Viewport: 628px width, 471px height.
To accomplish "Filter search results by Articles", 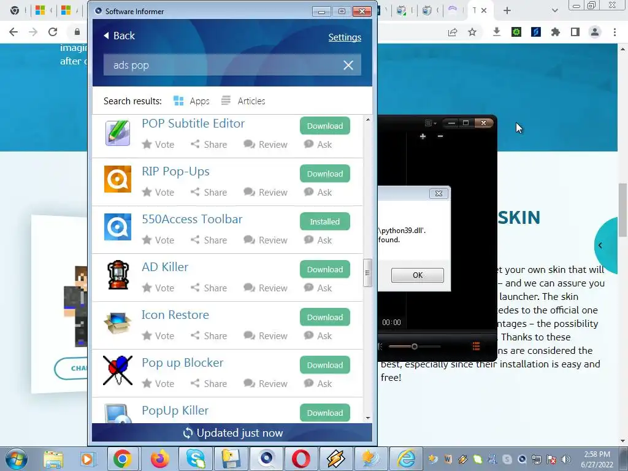I will point(243,101).
